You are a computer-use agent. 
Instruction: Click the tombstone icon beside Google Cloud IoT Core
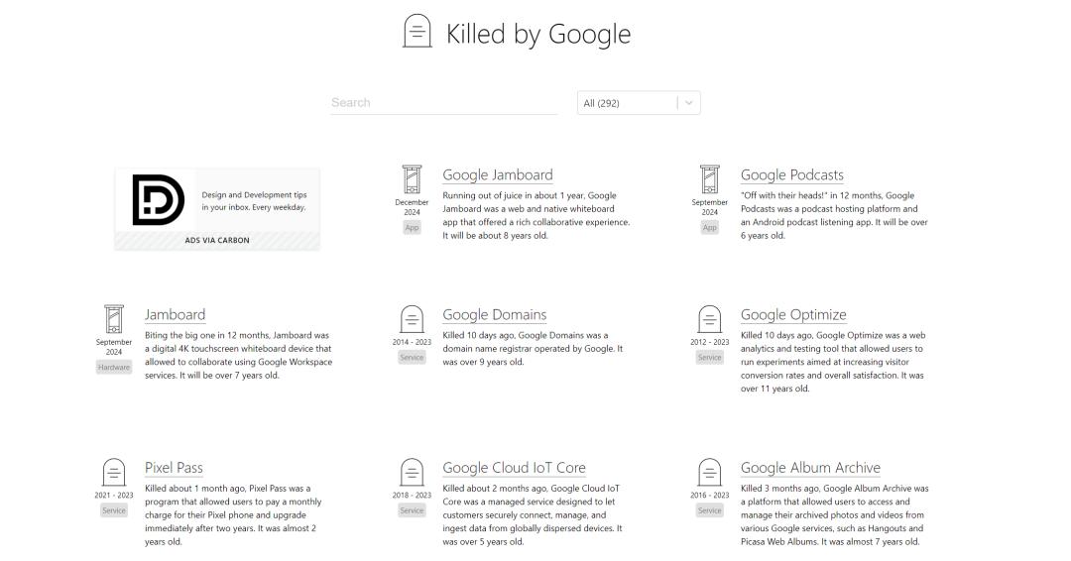click(412, 472)
